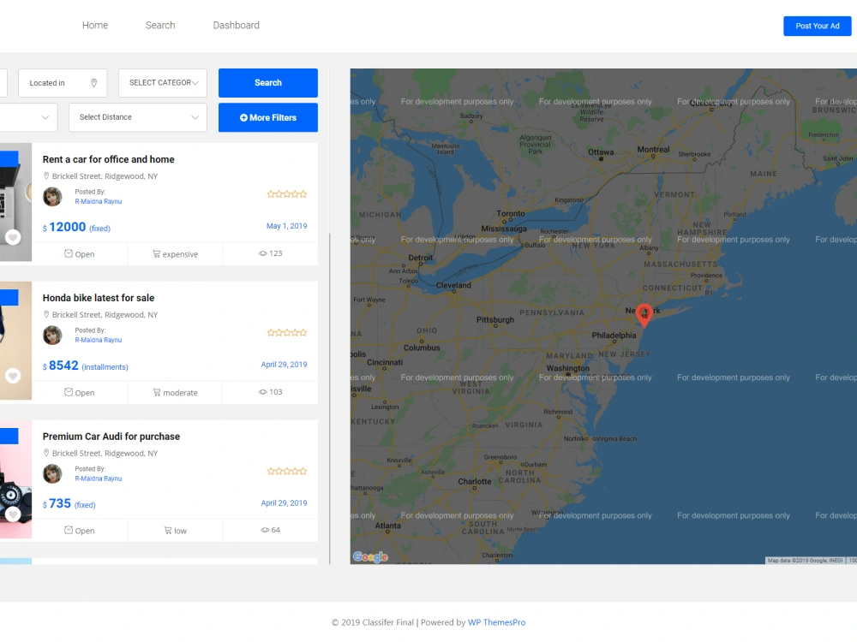Image resolution: width=857 pixels, height=642 pixels.
Task: Click Philadelphia on the map
Action: click(x=614, y=336)
